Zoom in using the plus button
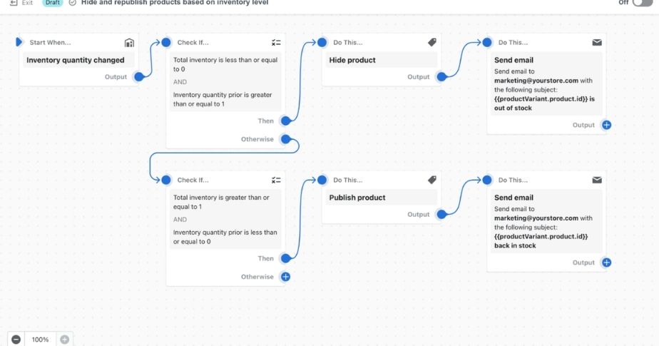Image resolution: width=659 pixels, height=346 pixels. 64,340
